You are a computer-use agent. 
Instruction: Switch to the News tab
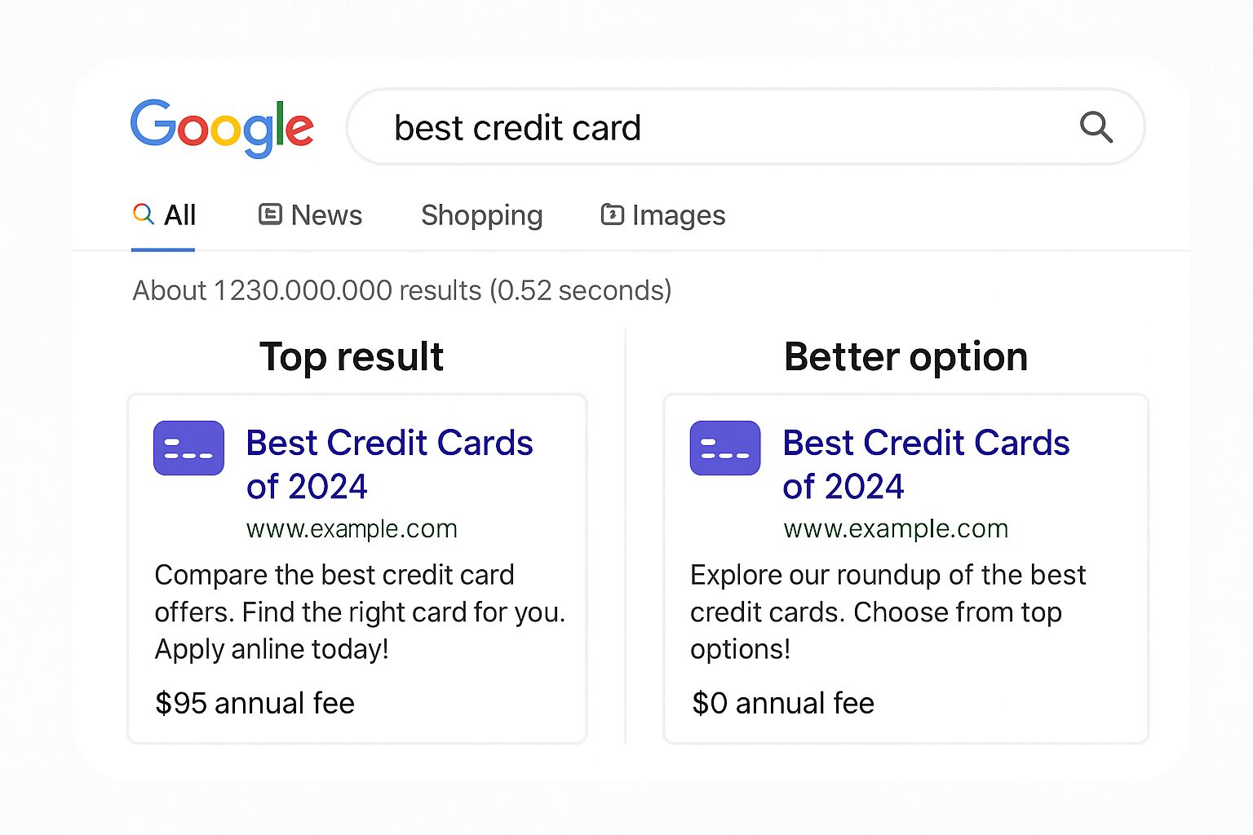click(x=325, y=215)
